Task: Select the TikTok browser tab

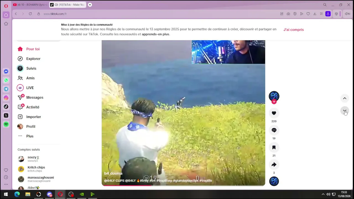Action: coord(68,5)
